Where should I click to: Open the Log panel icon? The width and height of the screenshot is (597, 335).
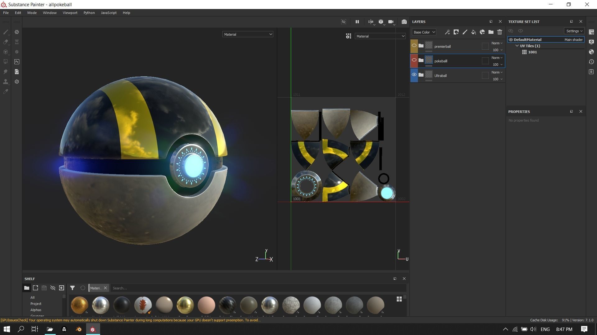[591, 72]
